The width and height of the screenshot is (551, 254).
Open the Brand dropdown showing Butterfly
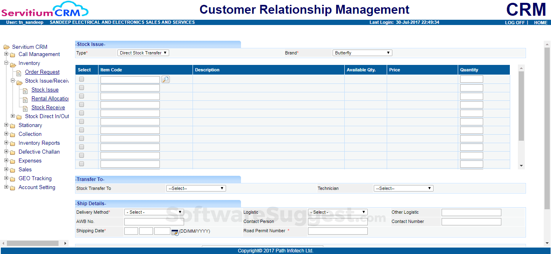click(x=362, y=52)
